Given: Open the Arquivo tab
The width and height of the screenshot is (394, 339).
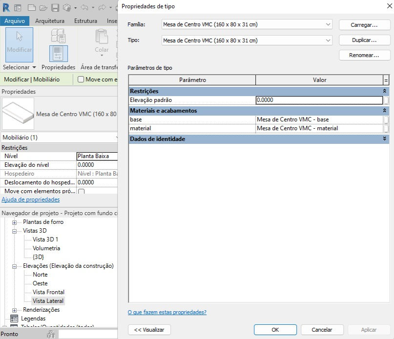Looking at the screenshot, I should [x=15, y=21].
